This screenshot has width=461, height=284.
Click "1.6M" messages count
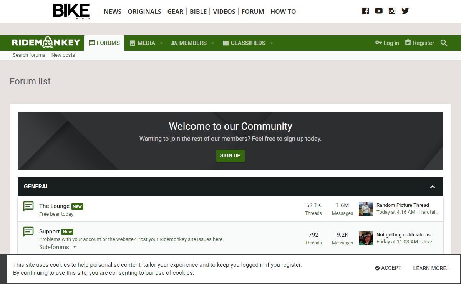coord(342,205)
